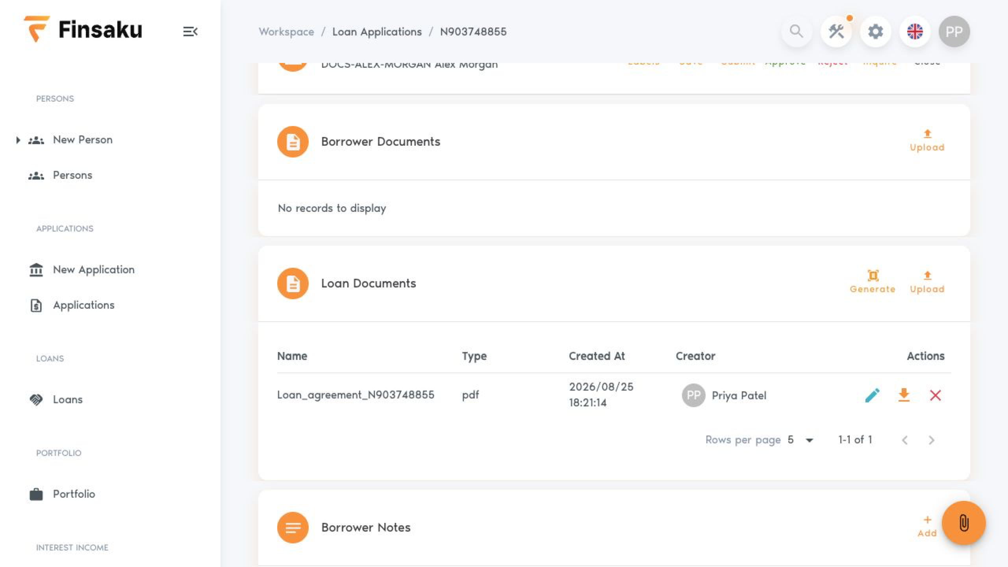The width and height of the screenshot is (1008, 567).
Task: Change language via UK flag icon
Action: pos(915,31)
